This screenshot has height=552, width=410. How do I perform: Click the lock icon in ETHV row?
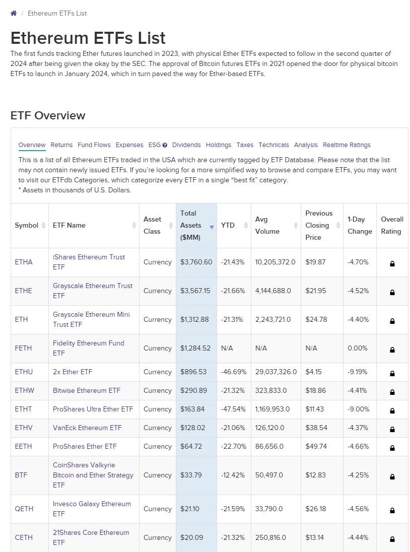(x=392, y=429)
